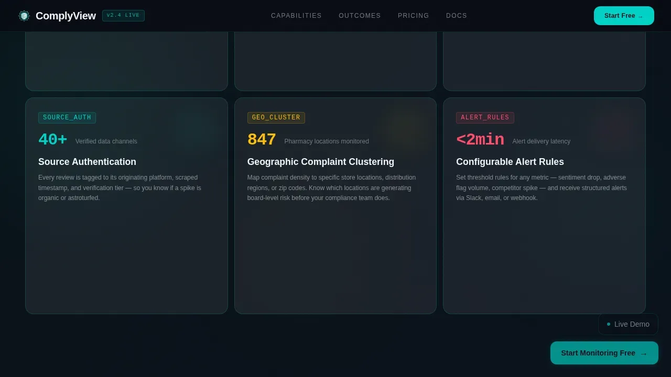Click the 847 statistic value
671x377 pixels.
coord(262,140)
